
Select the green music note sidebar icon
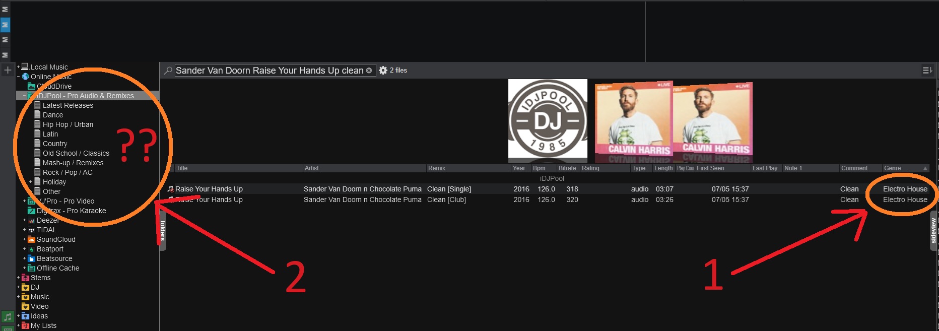pos(8,317)
